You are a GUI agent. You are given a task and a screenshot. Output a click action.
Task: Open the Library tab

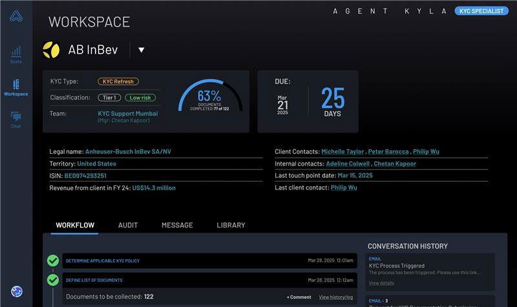[231, 225]
